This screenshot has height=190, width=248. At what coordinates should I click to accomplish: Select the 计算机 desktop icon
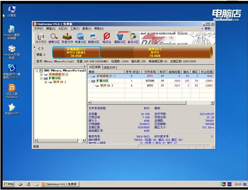pyautogui.click(x=12, y=11)
